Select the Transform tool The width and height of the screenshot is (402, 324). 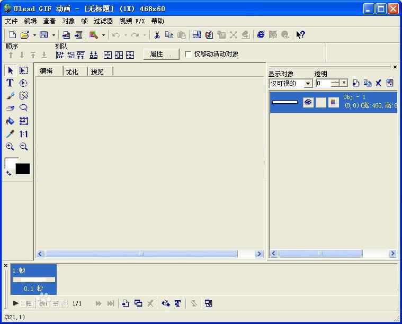click(24, 121)
